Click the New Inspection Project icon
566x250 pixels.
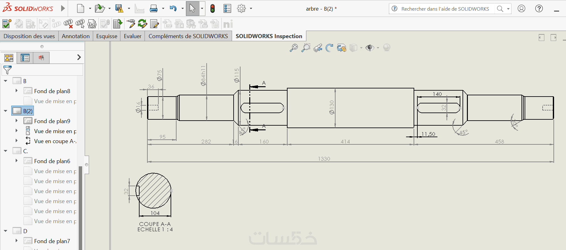point(7,24)
